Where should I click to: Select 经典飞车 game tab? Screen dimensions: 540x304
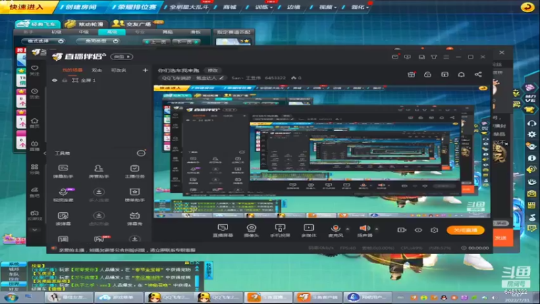[38, 24]
